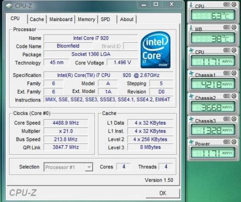Click the Name field 'Intel Core i7 920'
This screenshot has height=202, width=241.
click(x=91, y=38)
